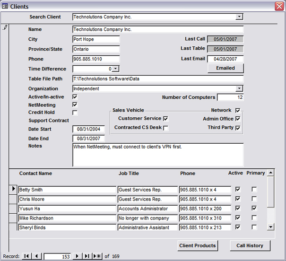
Task: Open the Organization dropdown list
Action: [x=239, y=88]
